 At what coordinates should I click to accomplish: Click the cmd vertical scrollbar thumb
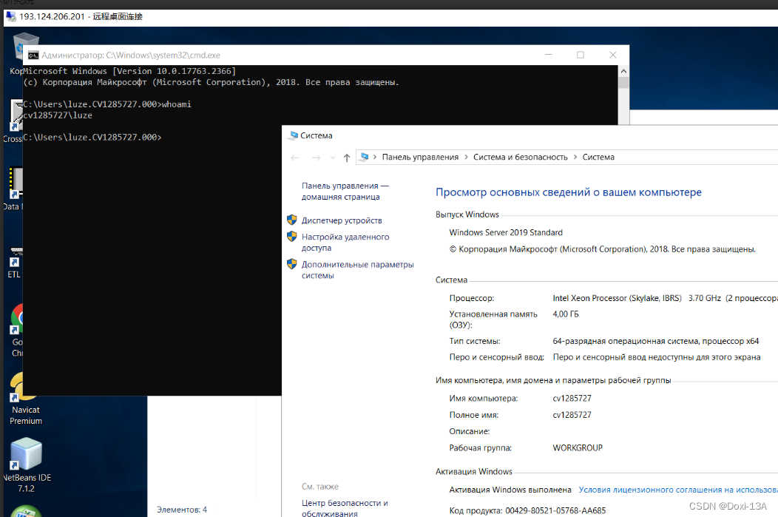[x=623, y=82]
